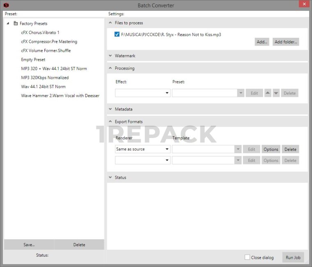Click the Save... preset button
This screenshot has width=312, height=267.
[29, 245]
